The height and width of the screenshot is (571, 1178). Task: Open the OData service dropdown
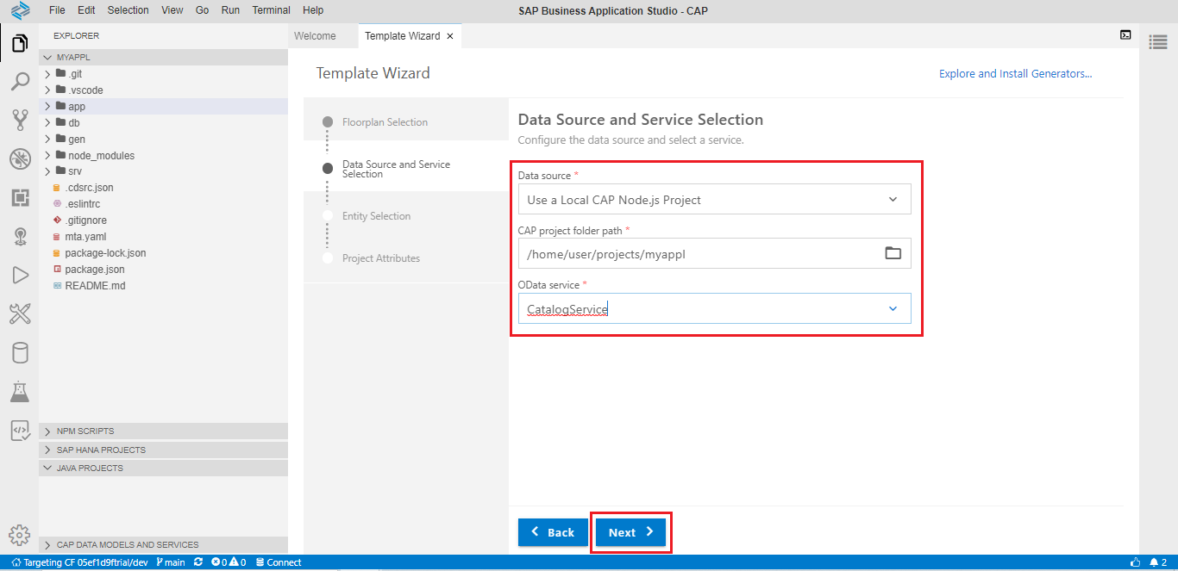click(x=713, y=309)
